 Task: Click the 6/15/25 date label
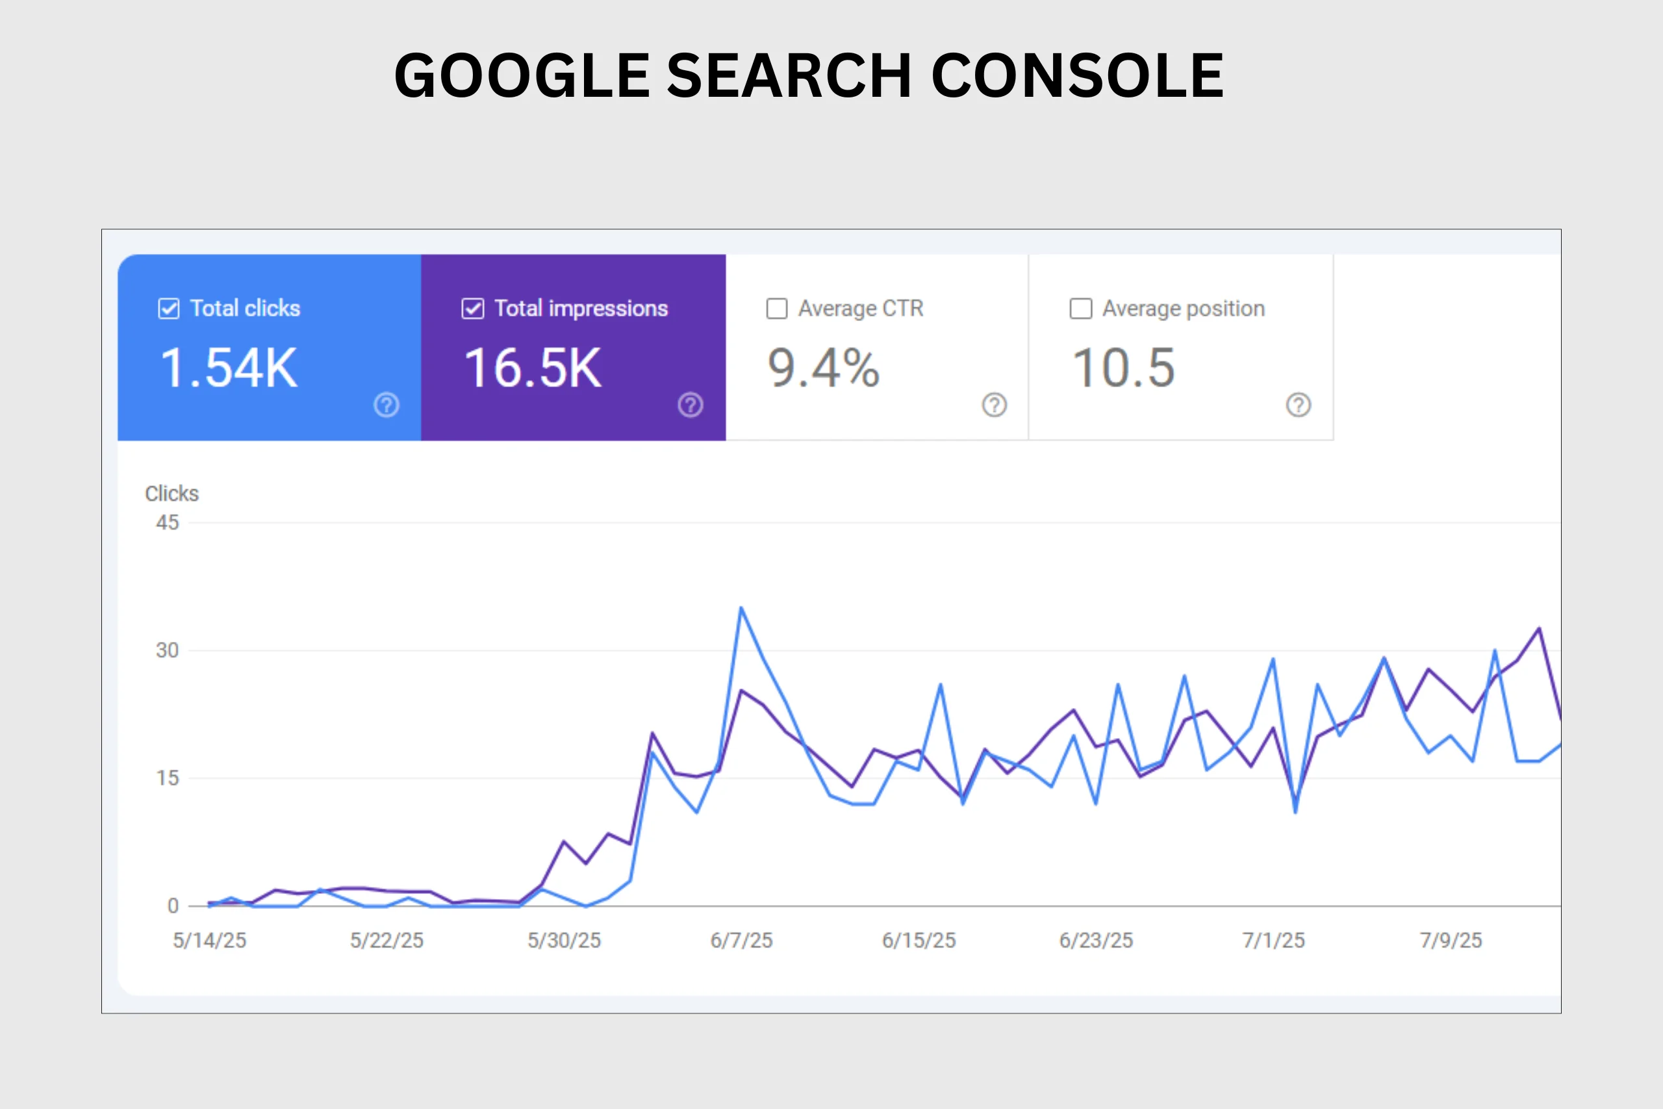(919, 941)
